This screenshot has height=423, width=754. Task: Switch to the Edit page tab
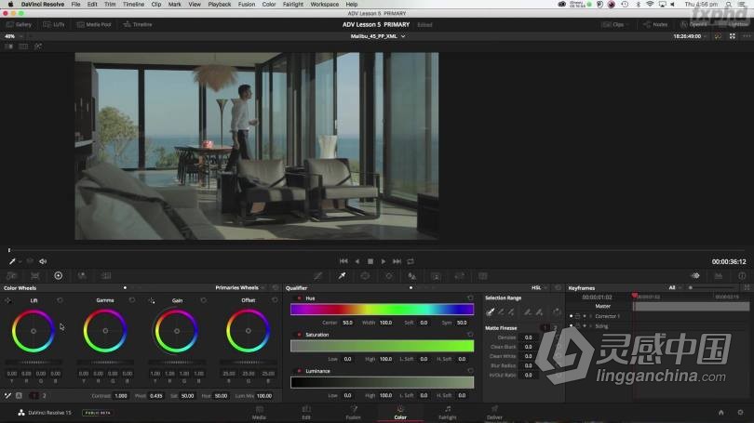tap(305, 413)
